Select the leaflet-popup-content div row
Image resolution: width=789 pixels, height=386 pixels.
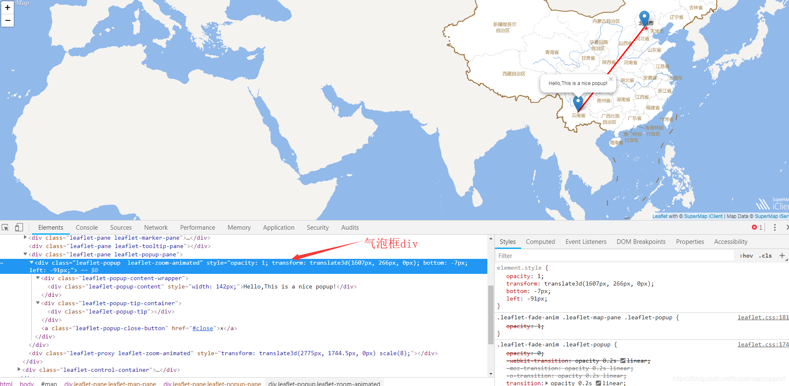202,286
